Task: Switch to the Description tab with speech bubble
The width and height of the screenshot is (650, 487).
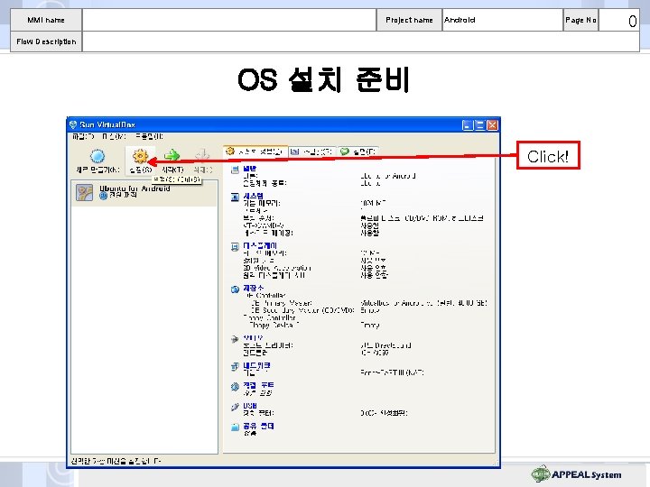Action: (x=358, y=152)
